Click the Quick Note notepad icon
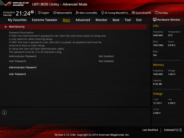184x138 pixels. 133,13
